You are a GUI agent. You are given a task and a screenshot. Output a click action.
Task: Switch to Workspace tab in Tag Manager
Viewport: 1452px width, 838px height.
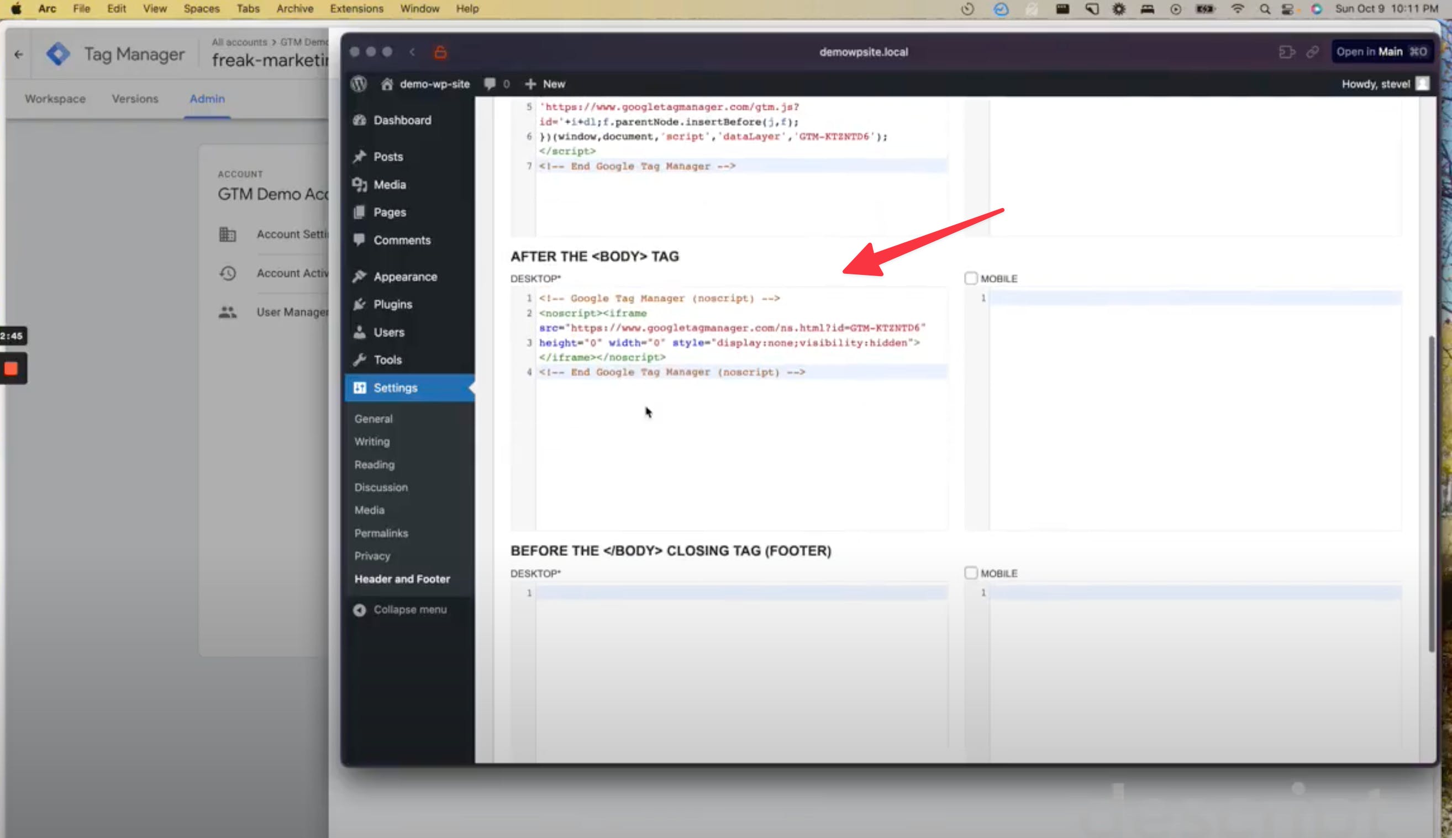pyautogui.click(x=55, y=99)
